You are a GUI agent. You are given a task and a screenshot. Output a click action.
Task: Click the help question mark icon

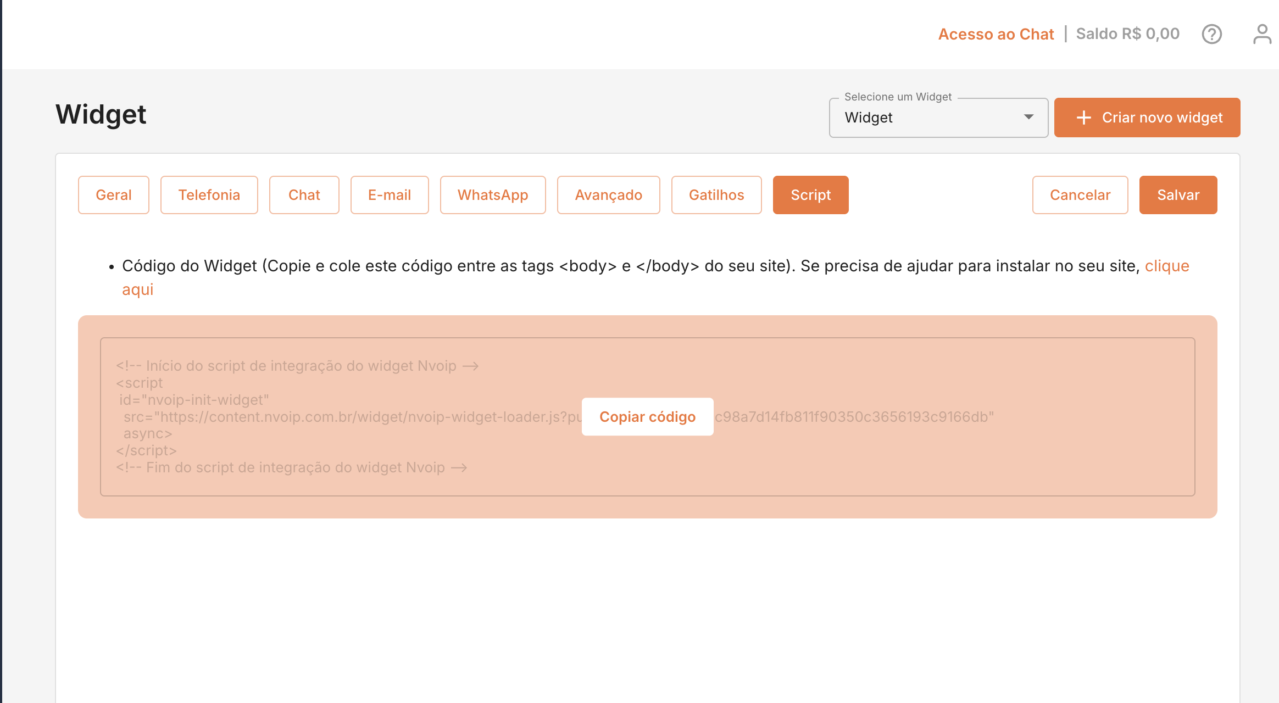[1211, 34]
